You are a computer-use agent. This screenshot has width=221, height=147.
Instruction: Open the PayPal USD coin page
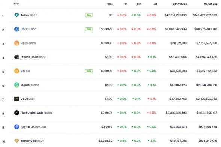click(33, 127)
